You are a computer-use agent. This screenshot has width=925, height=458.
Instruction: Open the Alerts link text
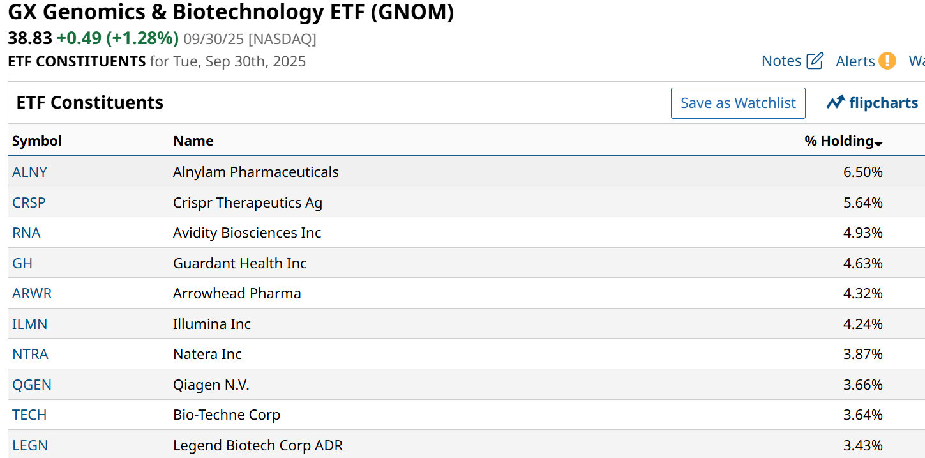click(x=855, y=61)
